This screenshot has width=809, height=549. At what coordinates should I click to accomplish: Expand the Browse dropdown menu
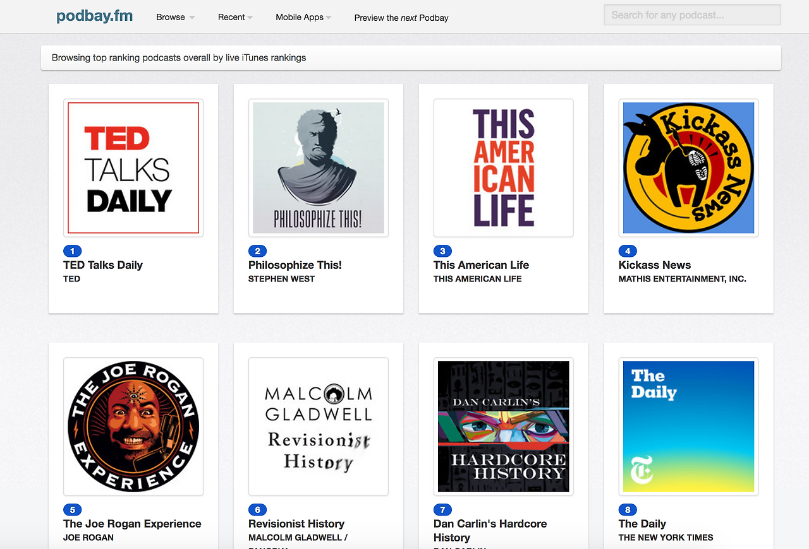click(175, 17)
